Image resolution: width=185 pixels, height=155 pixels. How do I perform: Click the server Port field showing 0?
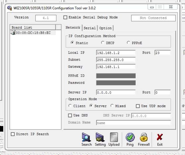[x=162, y=92]
